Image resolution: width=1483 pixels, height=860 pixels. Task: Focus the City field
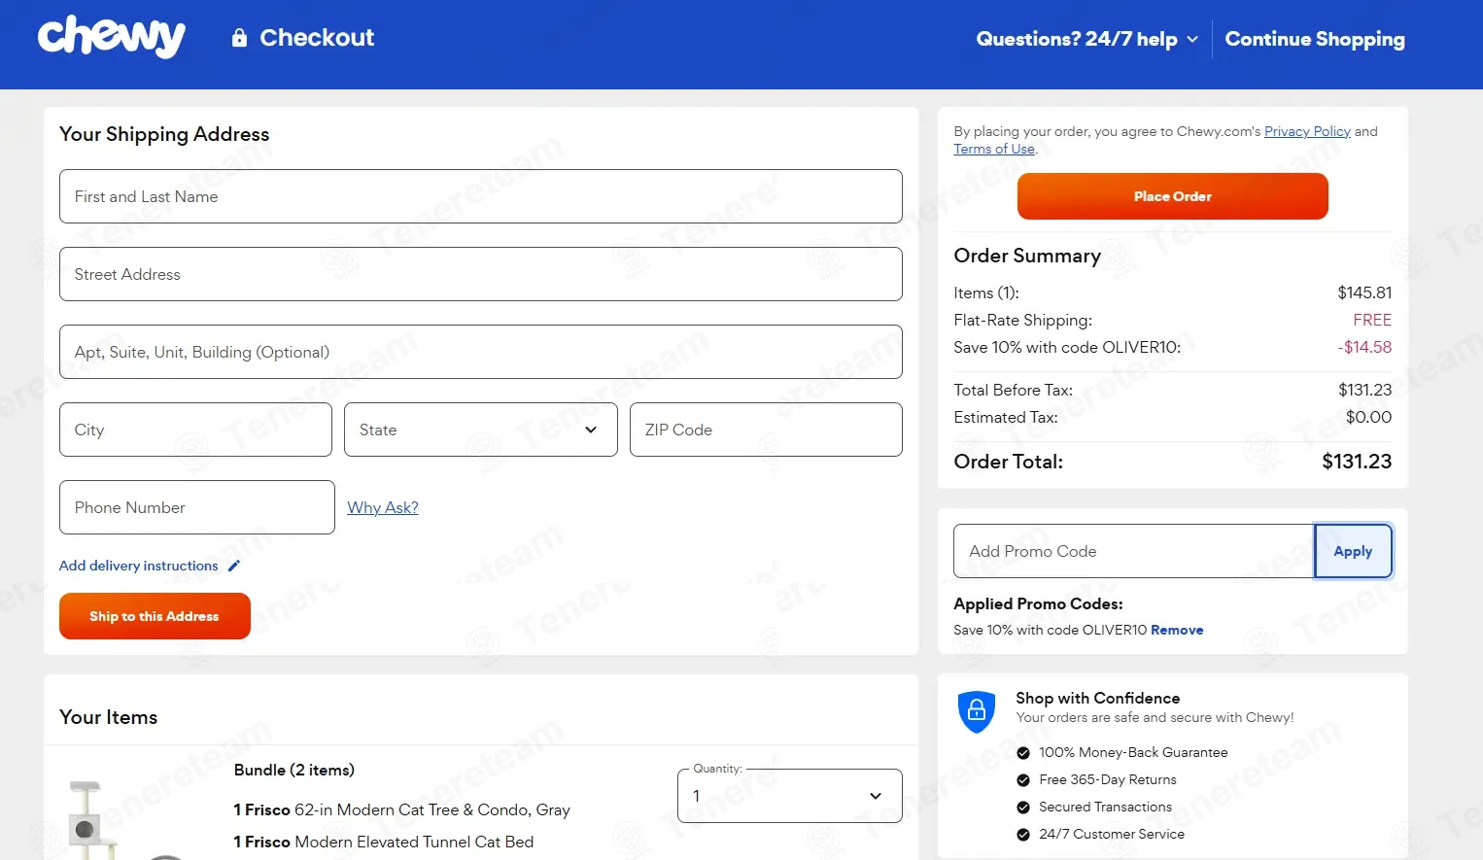[x=195, y=430]
